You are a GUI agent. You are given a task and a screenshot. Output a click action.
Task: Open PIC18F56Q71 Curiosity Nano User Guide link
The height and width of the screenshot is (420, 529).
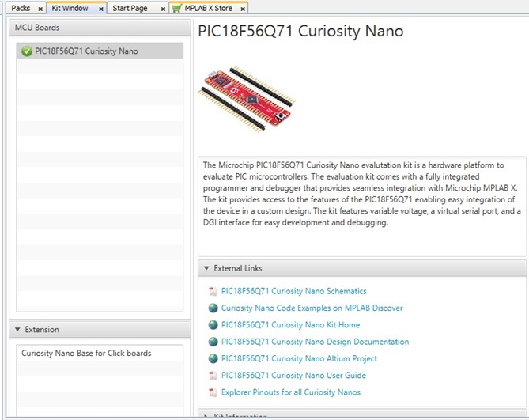pos(293,375)
